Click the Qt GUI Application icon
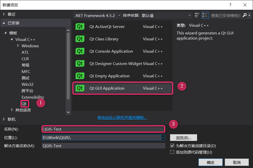The width and height of the screenshot is (253, 168). pyautogui.click(x=80, y=88)
